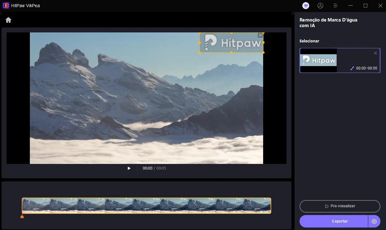Screen dimensions: 386x230
Task: Minimize the HitPaw VikPea window
Action: (x=351, y=6)
